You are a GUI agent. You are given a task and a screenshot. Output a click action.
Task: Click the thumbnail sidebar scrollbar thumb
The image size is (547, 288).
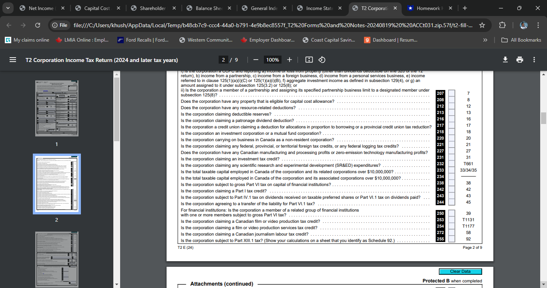117,109
